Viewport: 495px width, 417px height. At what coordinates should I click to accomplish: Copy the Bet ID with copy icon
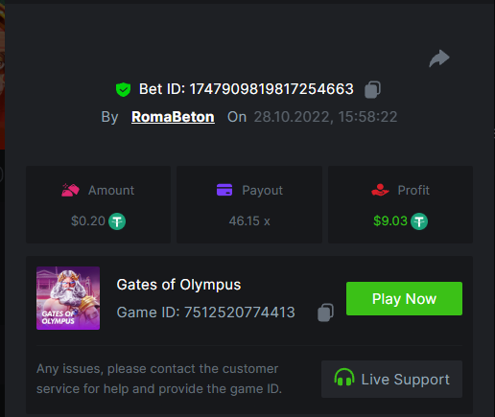click(372, 89)
